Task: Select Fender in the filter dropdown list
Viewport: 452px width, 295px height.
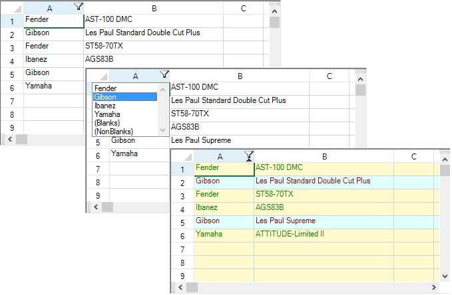Action: click(x=106, y=88)
